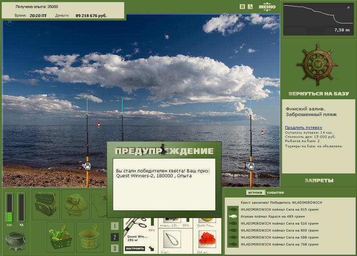Image resolution: width=357 pixels, height=256 pixels.
Task: Switch to the СОБЫТИЯ tab
Action: pyautogui.click(x=275, y=193)
